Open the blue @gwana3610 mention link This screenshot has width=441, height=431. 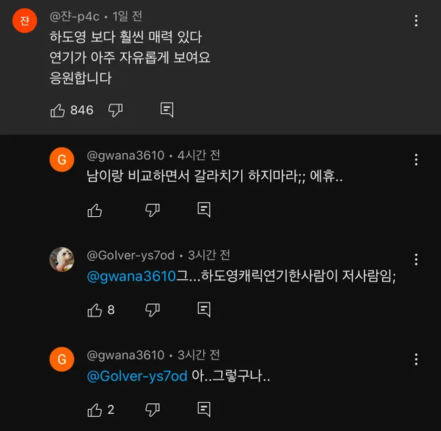tap(132, 277)
